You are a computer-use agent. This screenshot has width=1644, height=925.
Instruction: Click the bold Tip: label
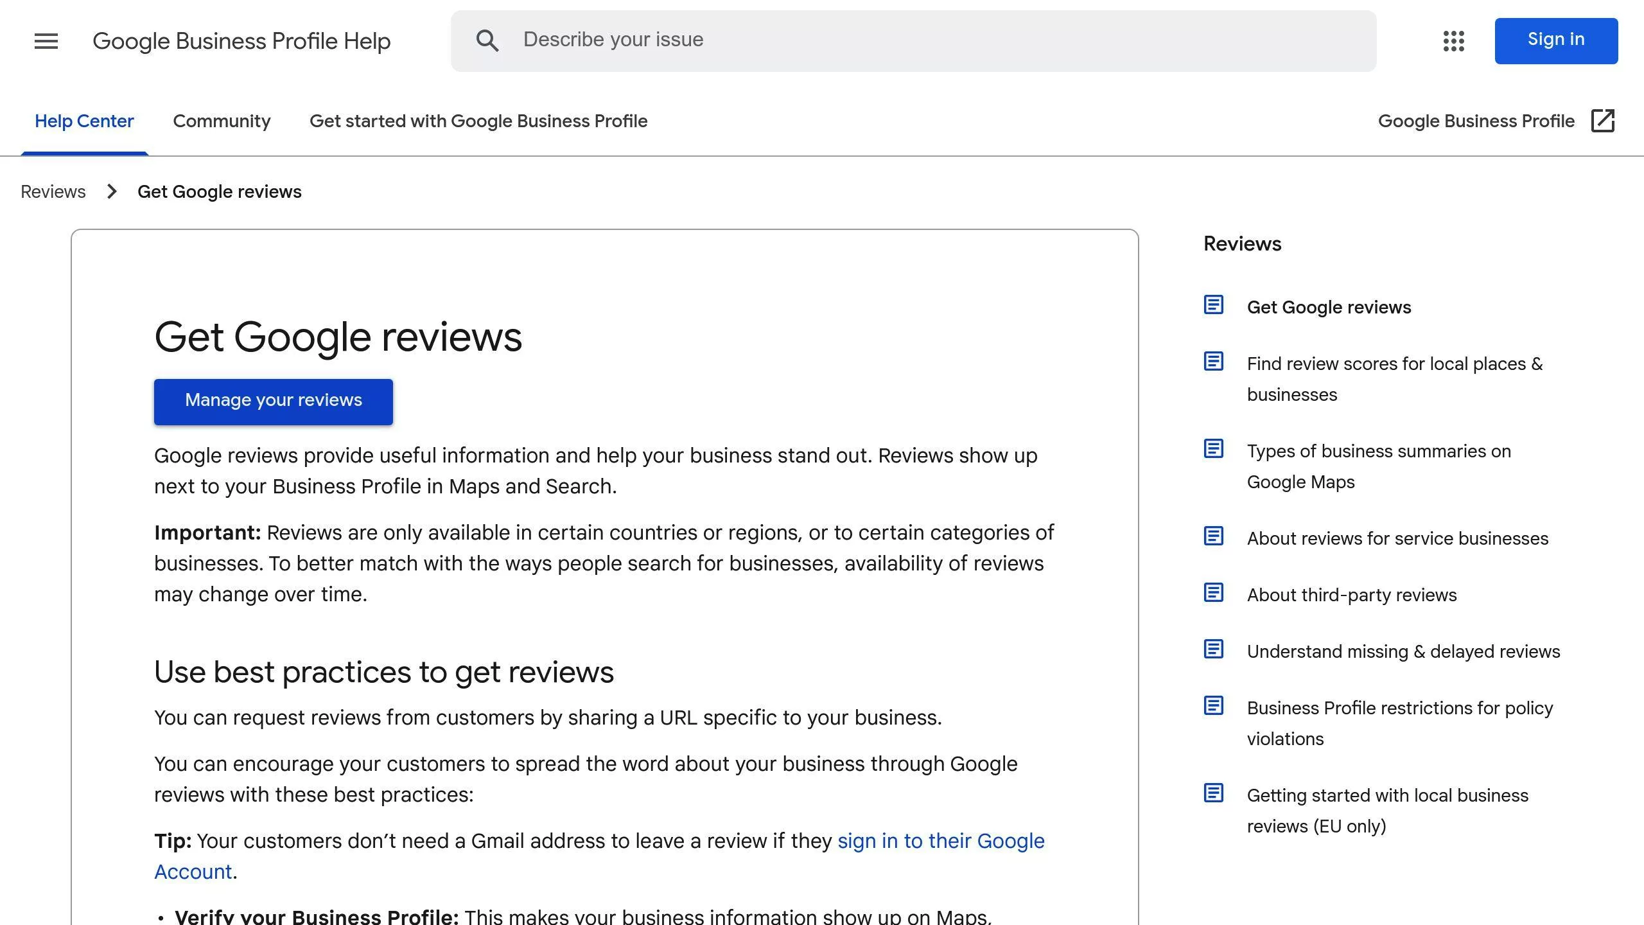click(173, 841)
